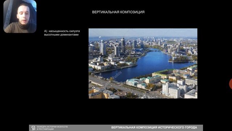The width and height of the screenshot is (232, 131).
Task: Click the presenter's webcam thumbnail
Action: [x=20, y=16]
